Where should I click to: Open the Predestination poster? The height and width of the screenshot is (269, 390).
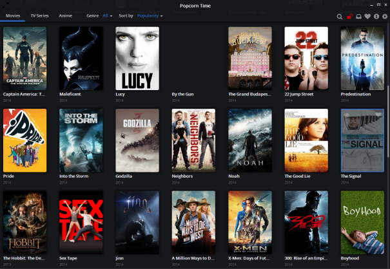tap(362, 59)
